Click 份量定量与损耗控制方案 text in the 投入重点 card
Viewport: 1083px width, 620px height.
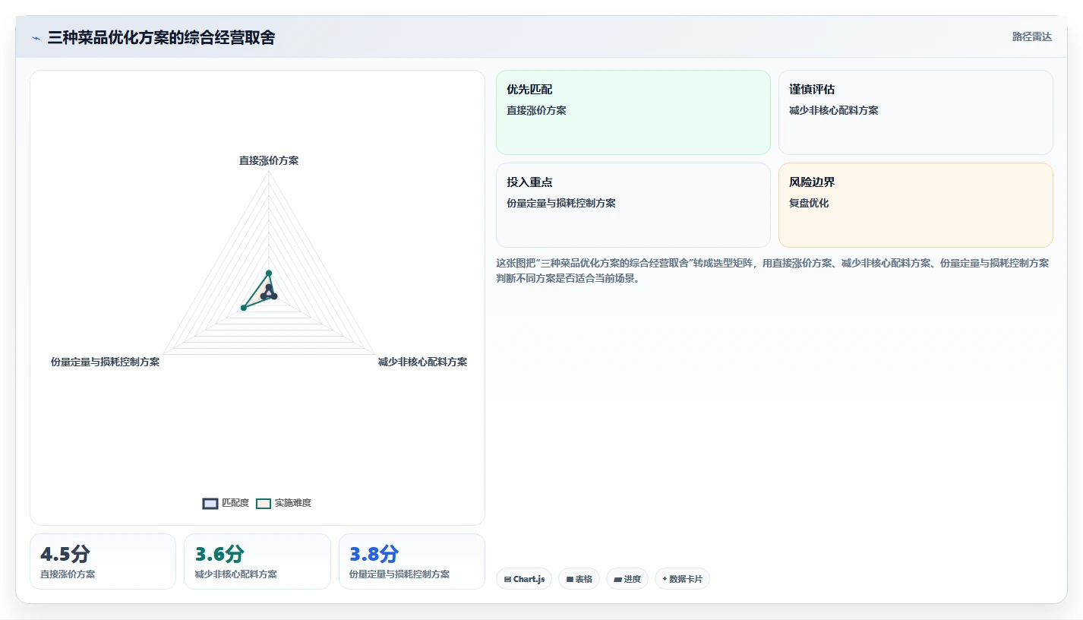tap(561, 203)
